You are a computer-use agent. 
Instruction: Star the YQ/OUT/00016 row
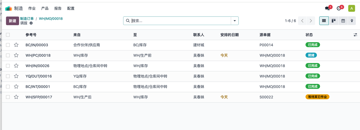click(x=16, y=76)
